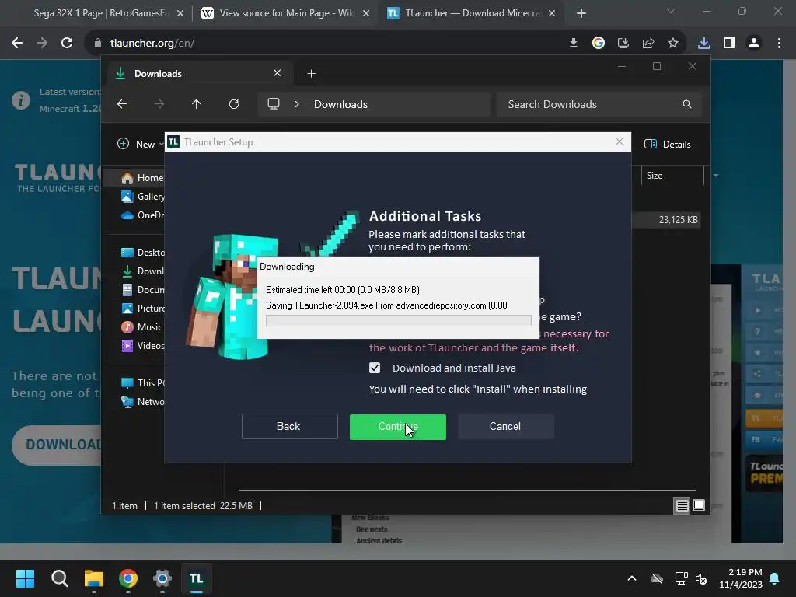Open the Windows Start menu
Viewport: 796px width, 597px height.
(25, 578)
